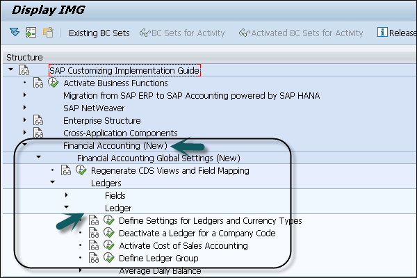The image size is (417, 278).
Task: Open documentation icon for Activate Business Functions
Action: point(39,83)
